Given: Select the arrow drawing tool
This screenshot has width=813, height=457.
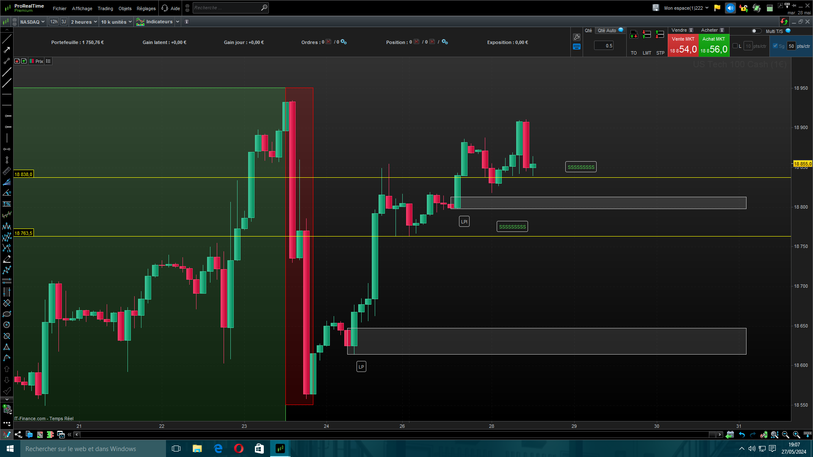Looking at the screenshot, I should [7, 50].
